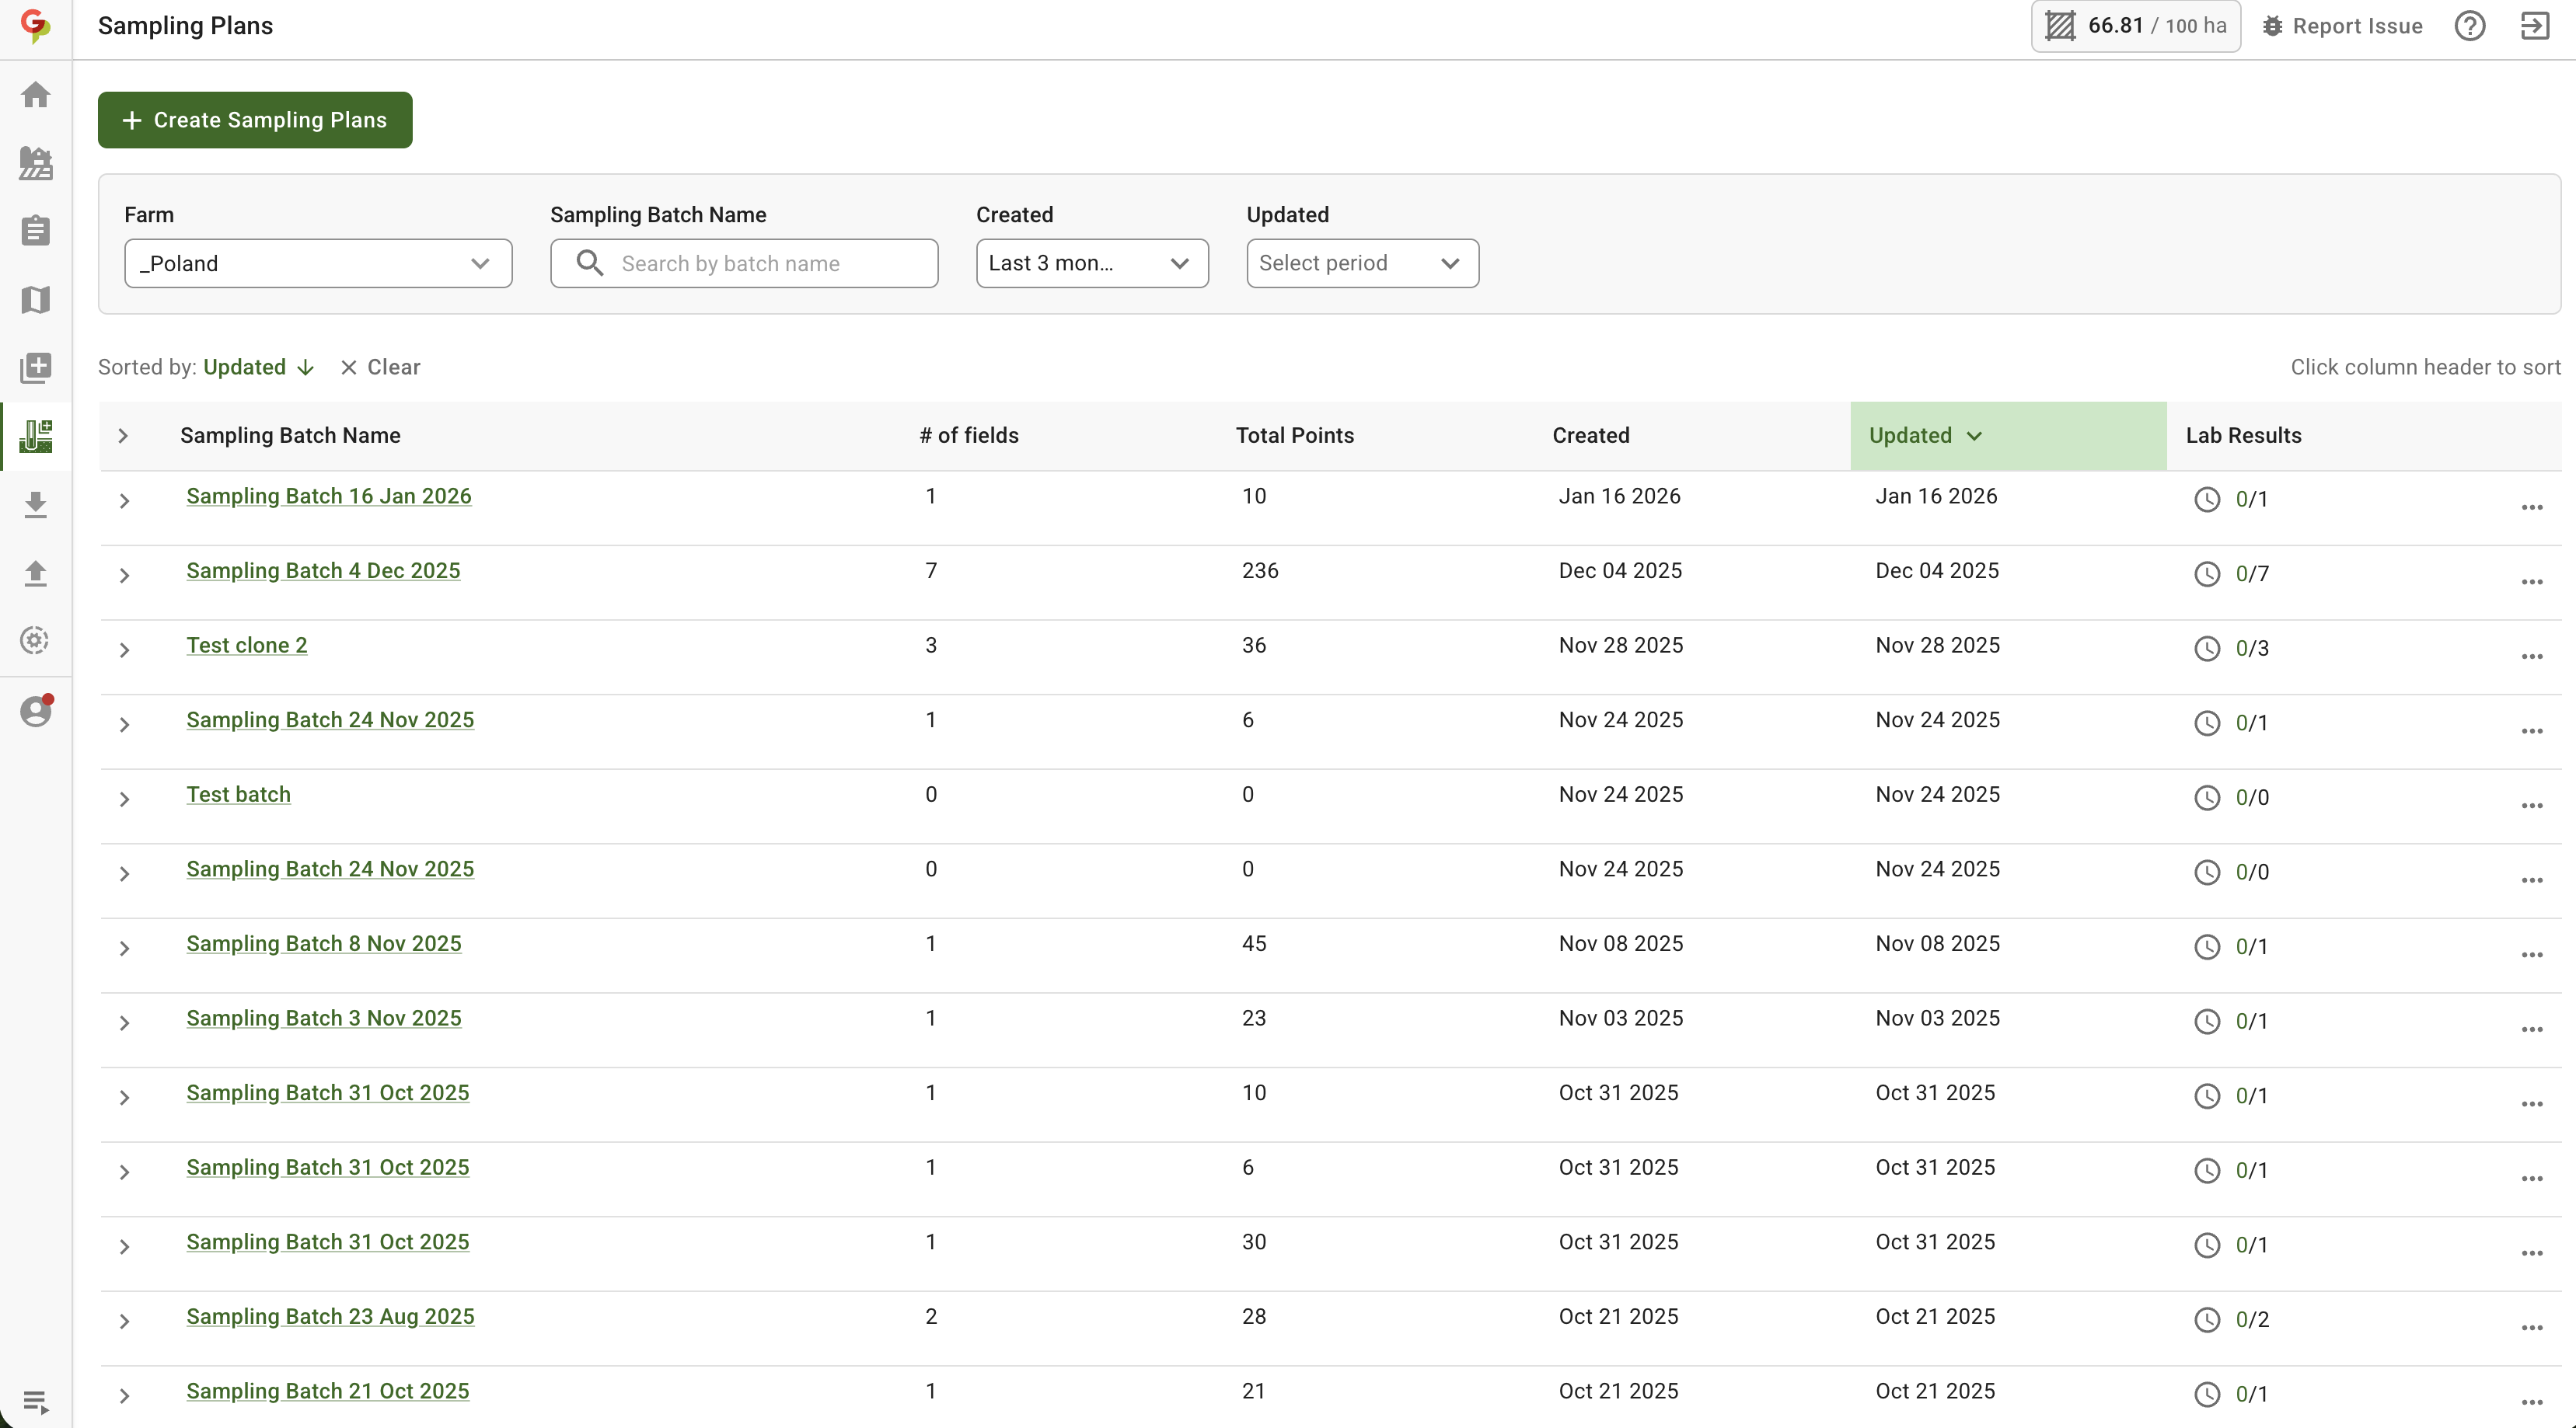2576x1428 pixels.
Task: Open user account icon with notification
Action: (36, 712)
